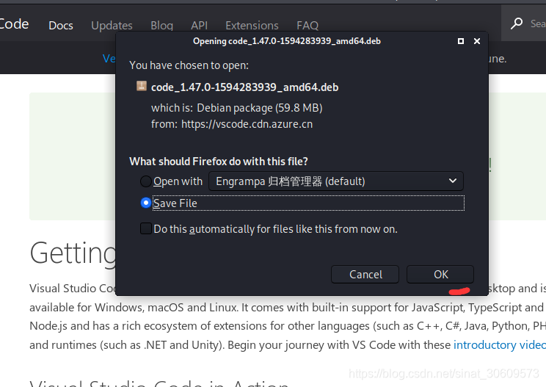Follow the introductory videos link
This screenshot has height=387, width=546.
pyautogui.click(x=499, y=345)
